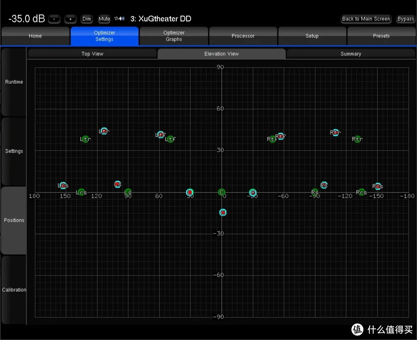Select the cyan-ringed Rtr speaker marker

pyautogui.click(x=336, y=133)
